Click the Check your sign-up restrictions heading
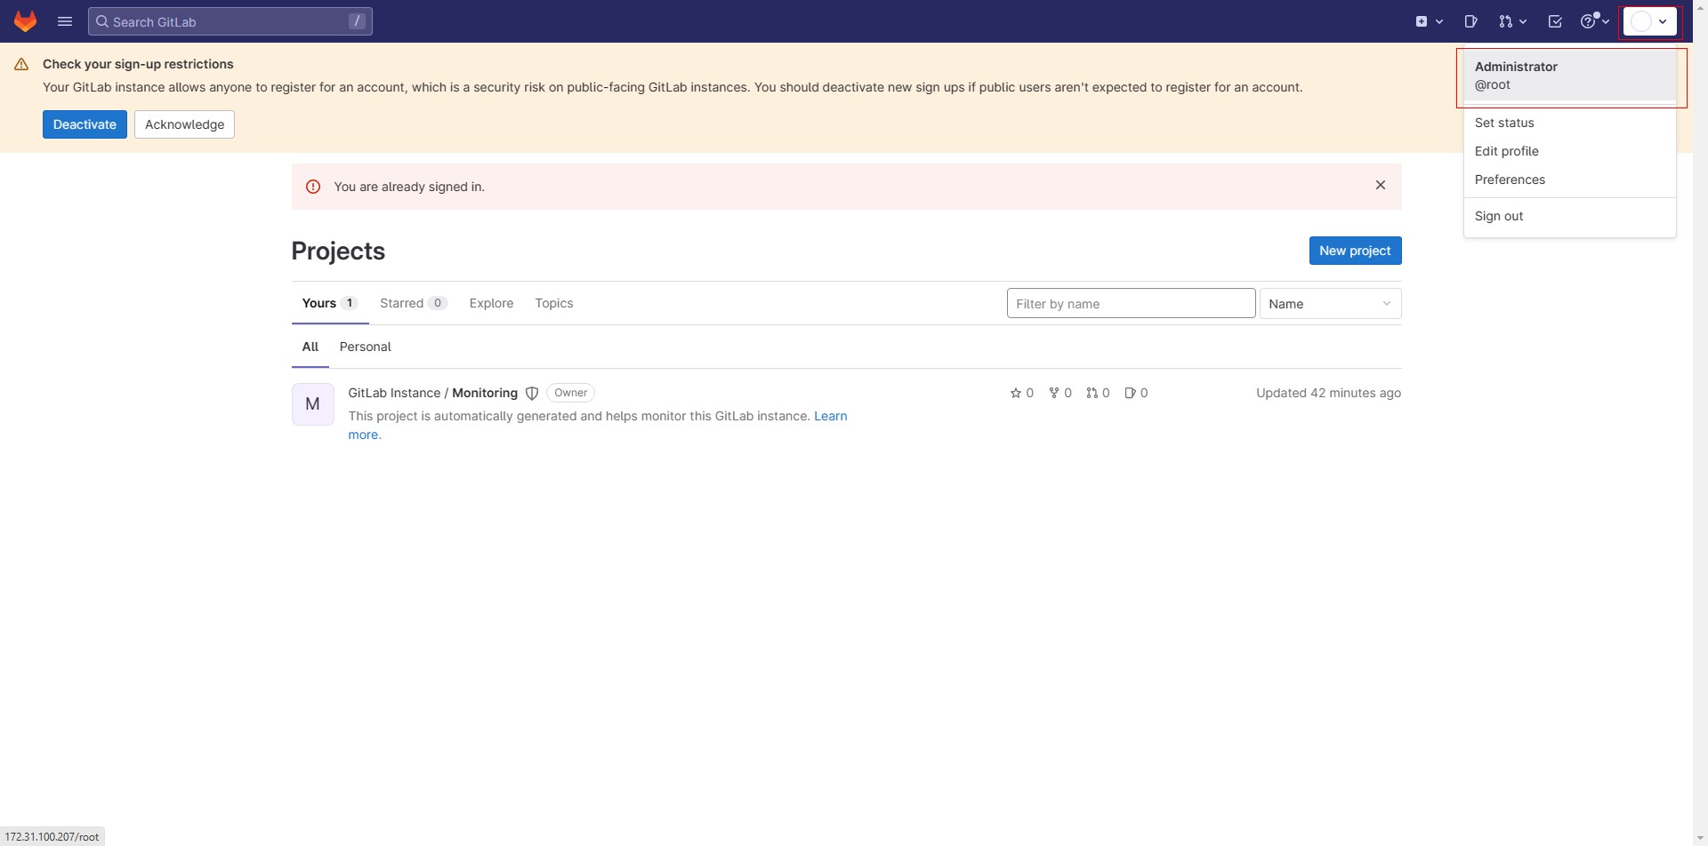Screen dimensions: 1708x846 coord(138,64)
